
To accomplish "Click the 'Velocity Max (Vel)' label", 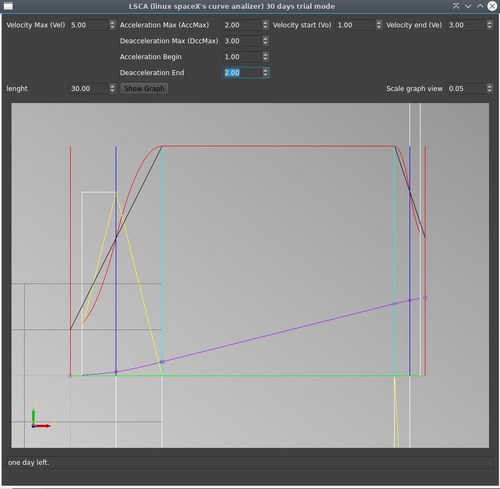I will point(36,25).
